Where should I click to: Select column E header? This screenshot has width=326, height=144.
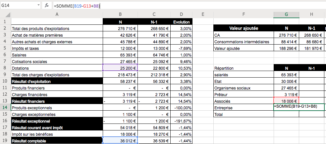pos(203,14)
